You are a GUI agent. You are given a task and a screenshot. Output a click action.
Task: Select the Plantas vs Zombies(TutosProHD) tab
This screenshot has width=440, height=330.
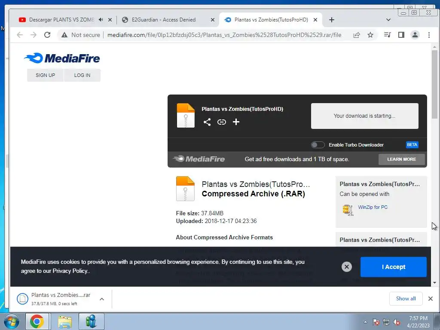271,20
